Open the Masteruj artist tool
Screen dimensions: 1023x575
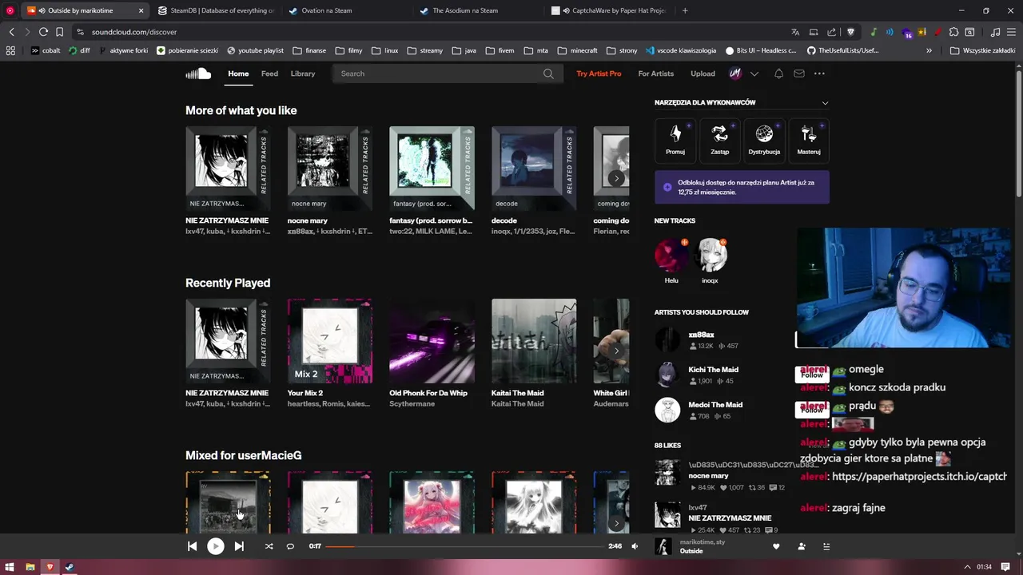tap(809, 140)
